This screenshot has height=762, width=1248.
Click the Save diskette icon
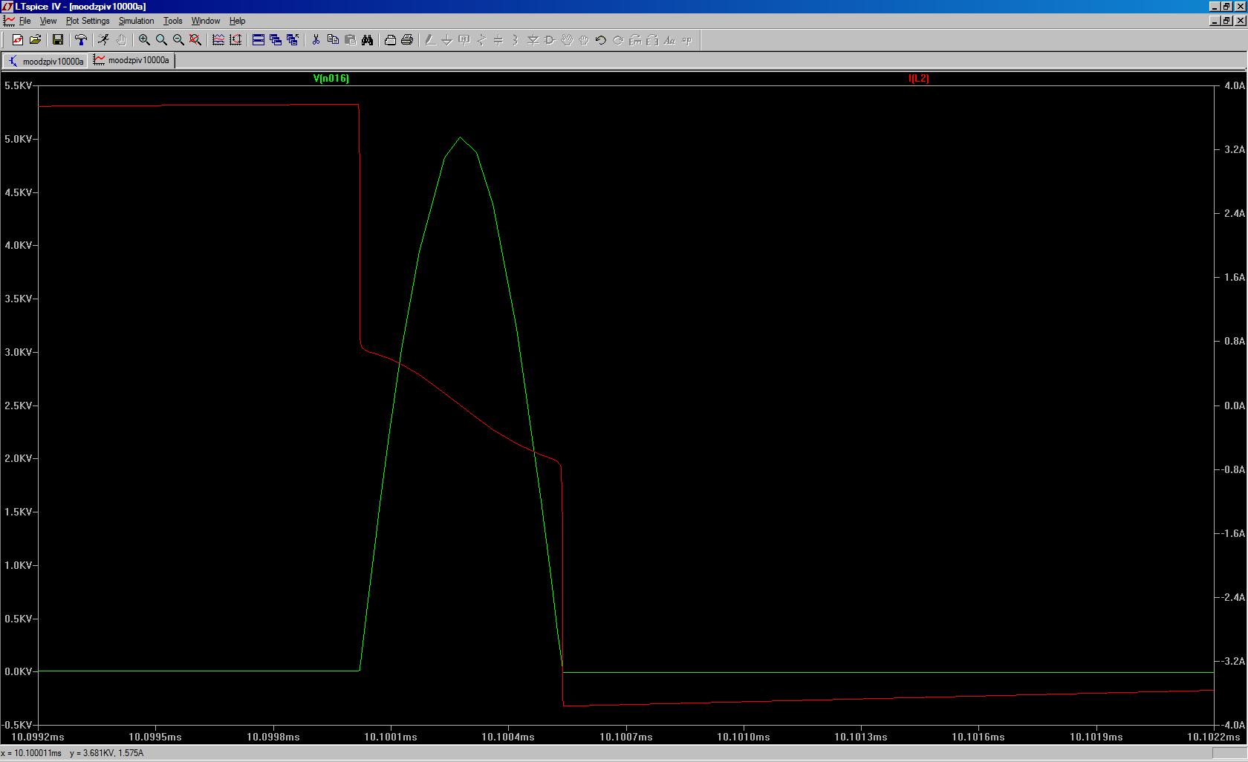(58, 40)
